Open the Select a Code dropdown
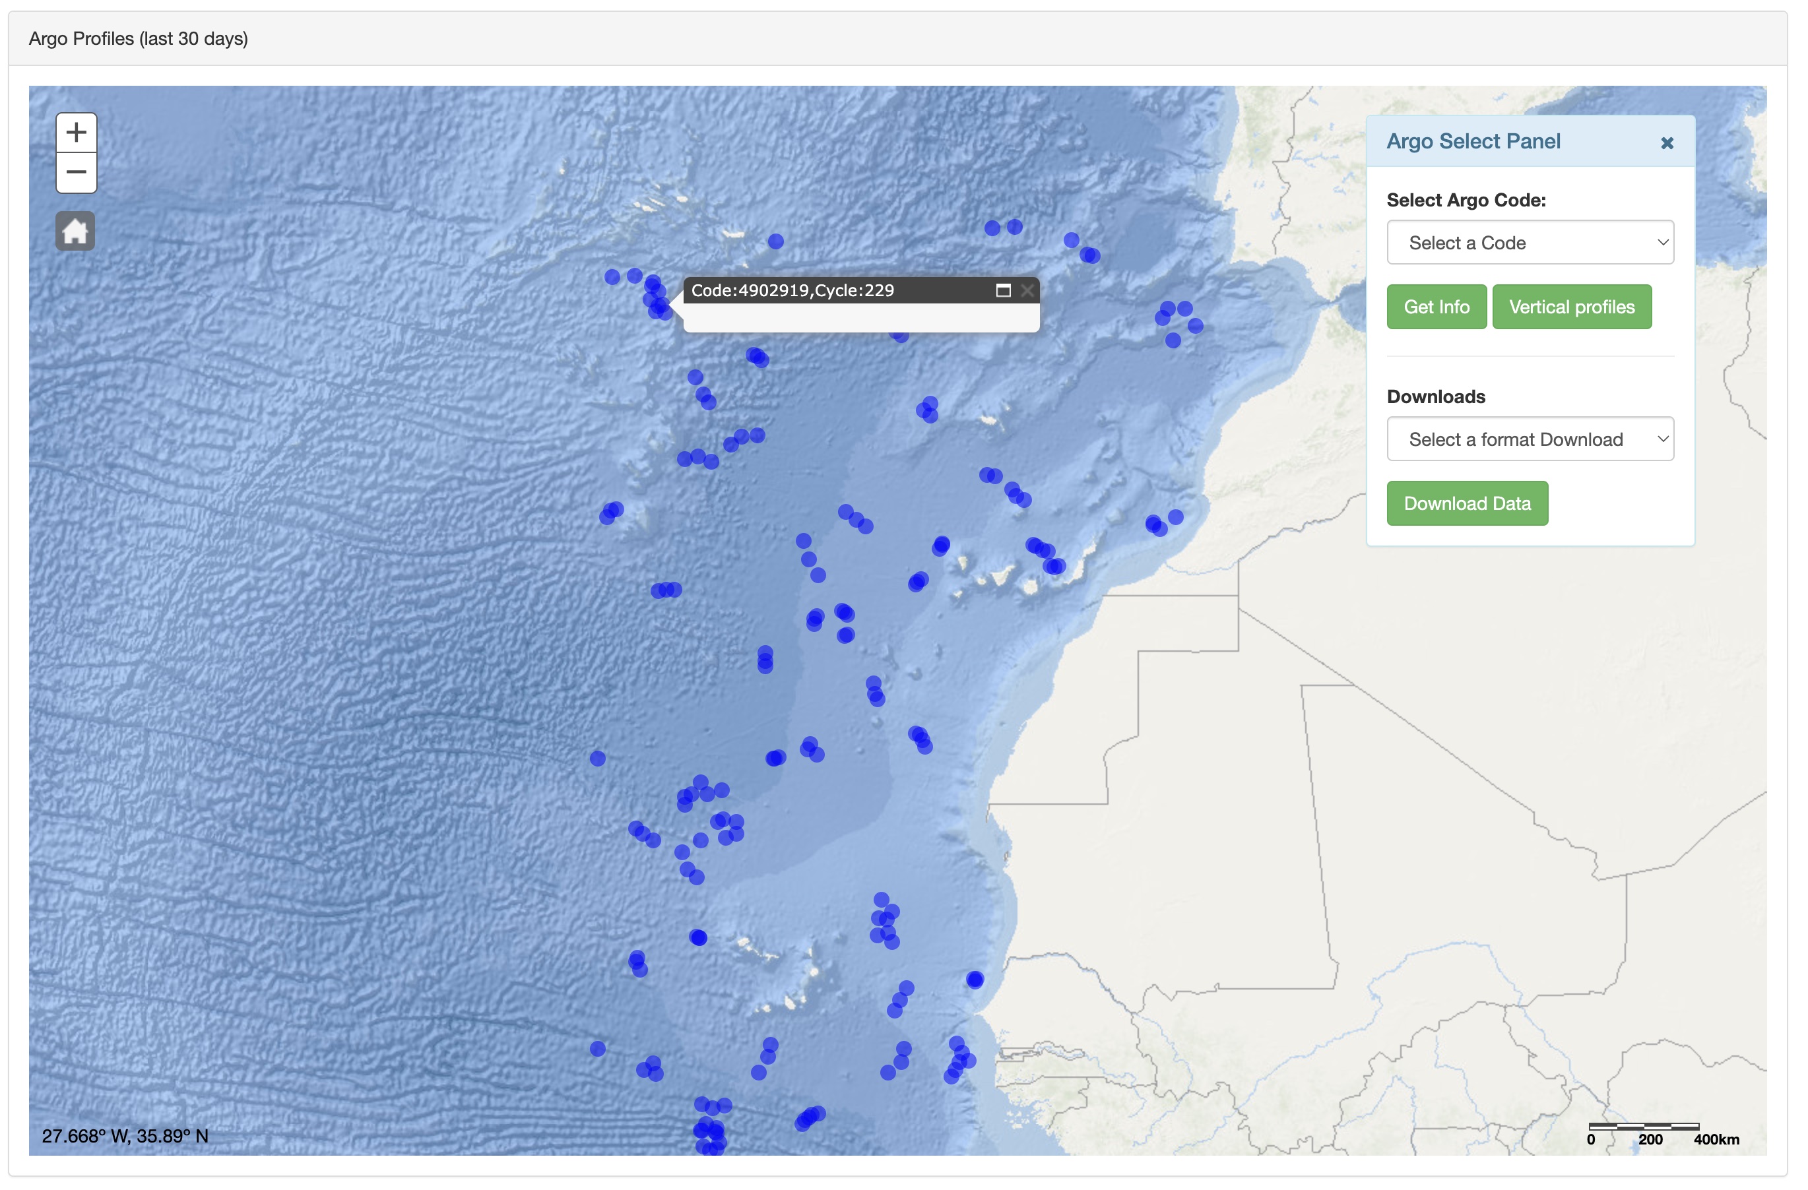 coord(1529,243)
